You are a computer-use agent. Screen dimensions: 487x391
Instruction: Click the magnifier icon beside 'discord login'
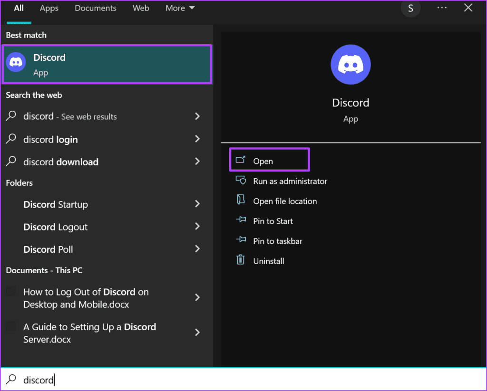(x=10, y=139)
